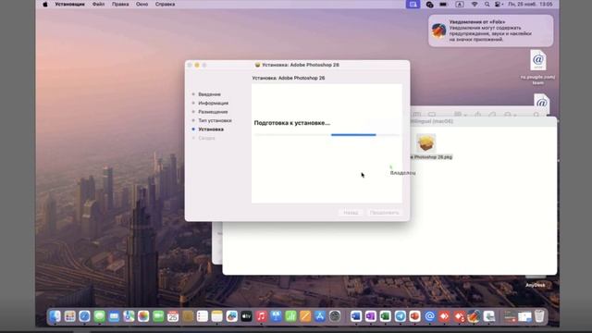
Task: Select the Информация installer step
Action: point(214,103)
